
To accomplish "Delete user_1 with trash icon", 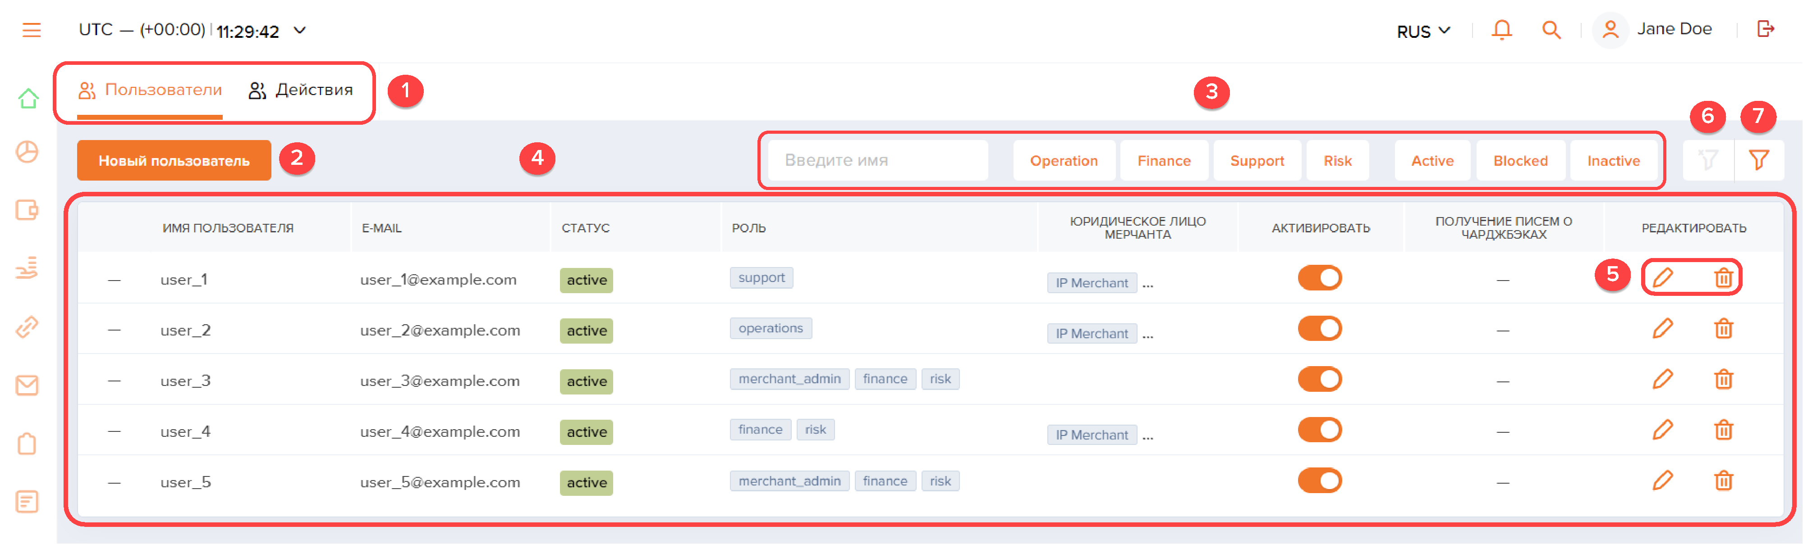I will 1723,277.
